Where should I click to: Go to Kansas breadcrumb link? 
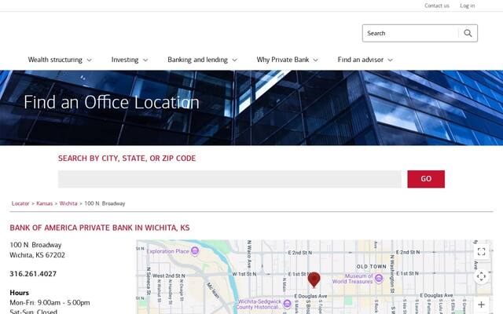tap(44, 203)
